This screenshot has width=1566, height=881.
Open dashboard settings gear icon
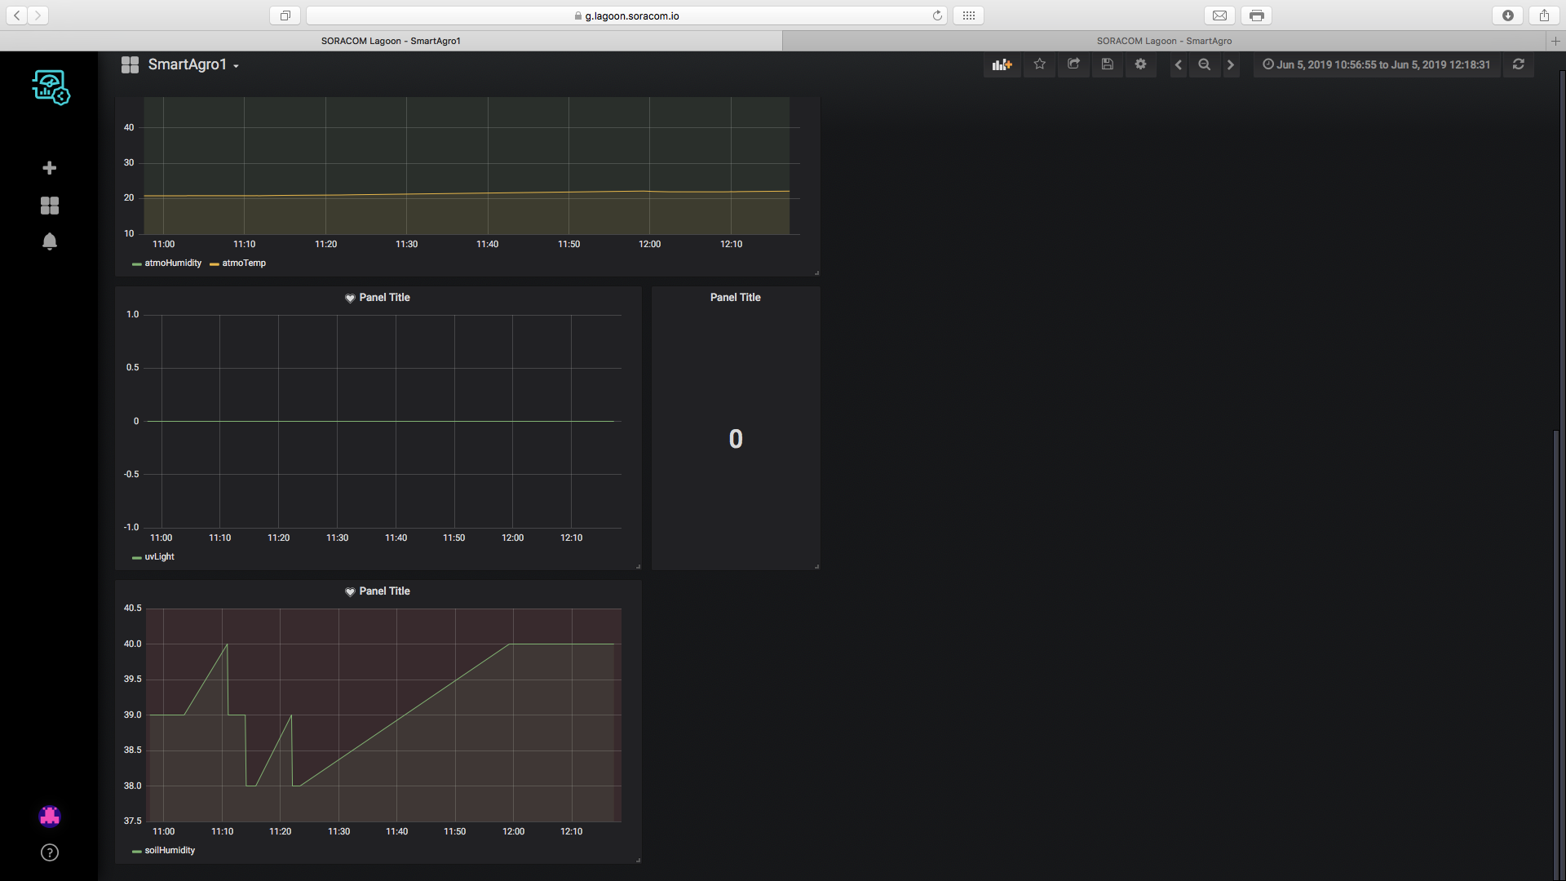coord(1140,64)
